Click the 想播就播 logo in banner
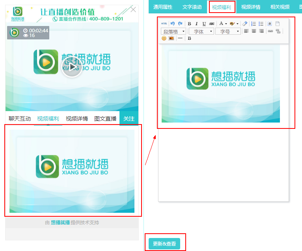The height and width of the screenshot is (251, 302). coord(18,14)
